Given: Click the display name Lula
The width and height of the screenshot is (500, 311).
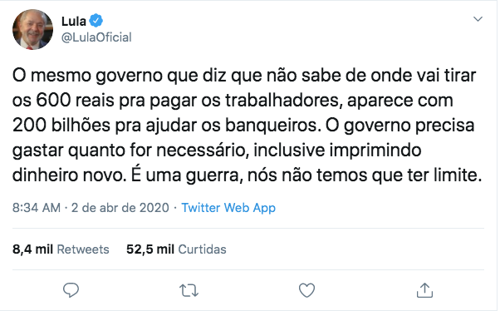Looking at the screenshot, I should click(73, 22).
